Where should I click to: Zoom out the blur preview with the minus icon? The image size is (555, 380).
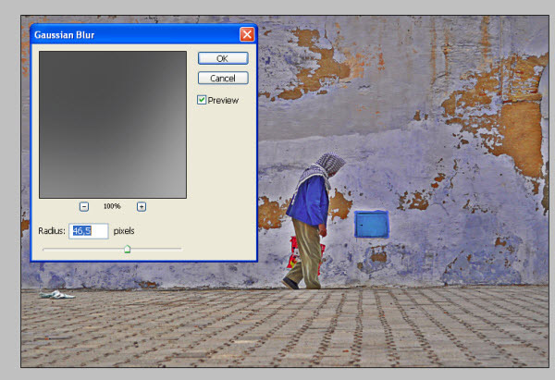pyautogui.click(x=84, y=206)
